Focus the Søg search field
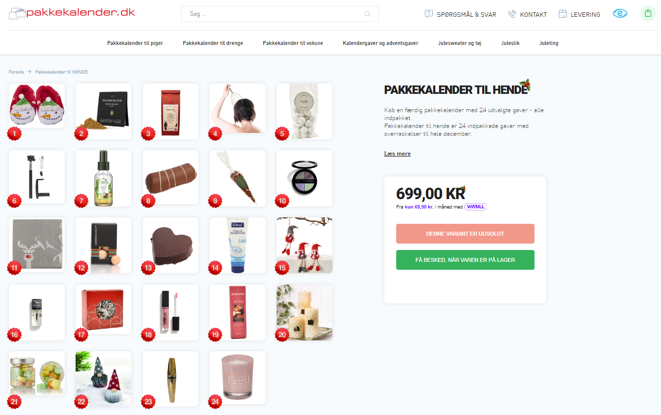The width and height of the screenshot is (661, 415). (280, 14)
